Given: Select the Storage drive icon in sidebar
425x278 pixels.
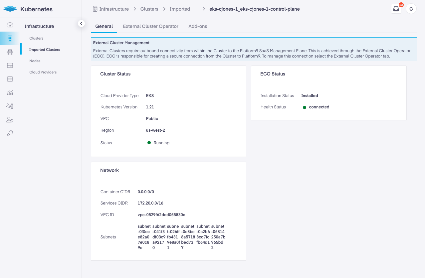Looking at the screenshot, I should pos(10,66).
